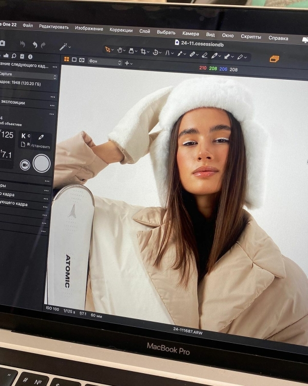Switch to multi-image grid viewer mode

[66, 59]
